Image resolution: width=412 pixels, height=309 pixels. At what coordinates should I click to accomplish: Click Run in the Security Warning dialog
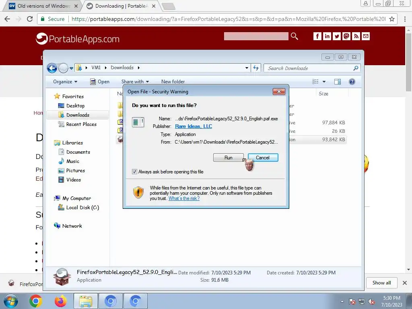(x=229, y=157)
